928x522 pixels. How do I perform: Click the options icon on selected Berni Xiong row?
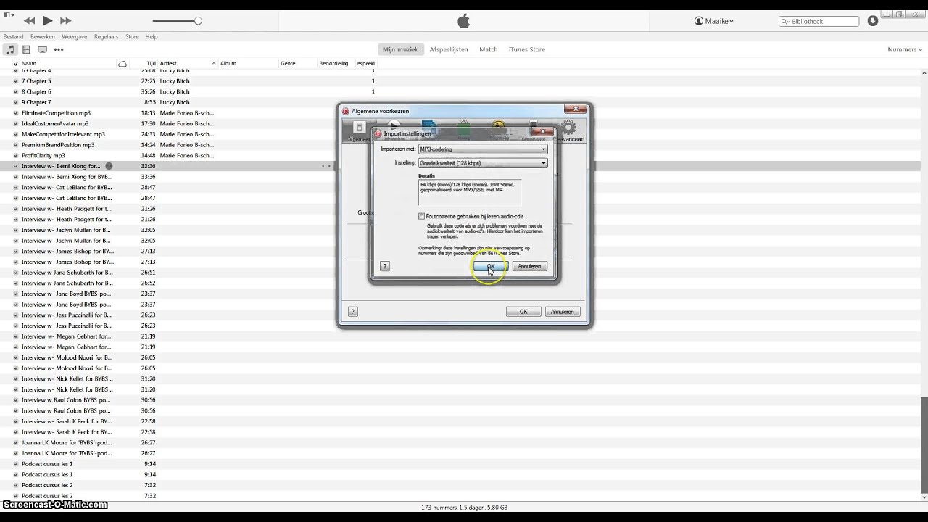109,166
